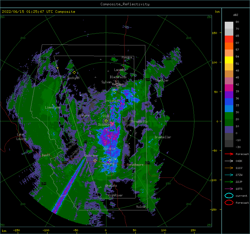The height and width of the screenshot is (234, 250).
Task: Click yellow diamond marker at radar center near Olds
Action: pyautogui.click(x=106, y=121)
